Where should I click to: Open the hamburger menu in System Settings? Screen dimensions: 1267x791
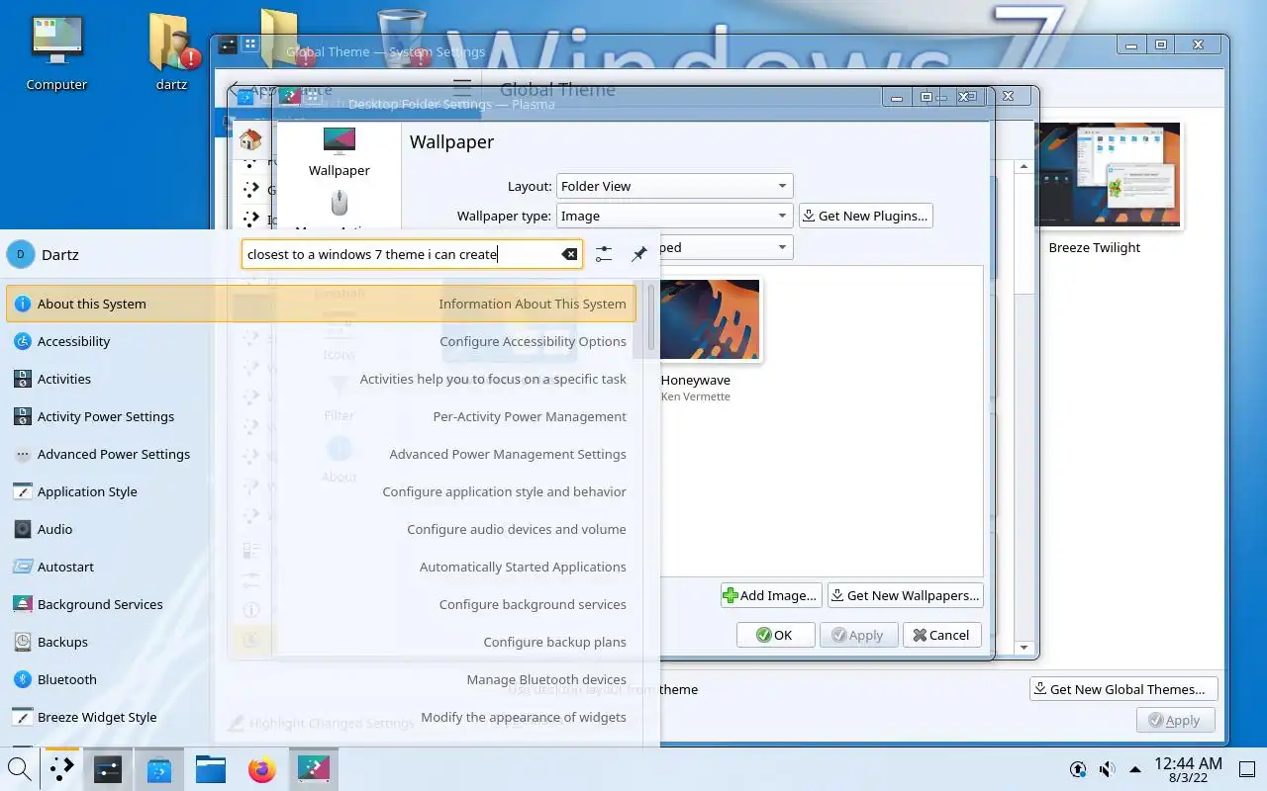pyautogui.click(x=461, y=90)
